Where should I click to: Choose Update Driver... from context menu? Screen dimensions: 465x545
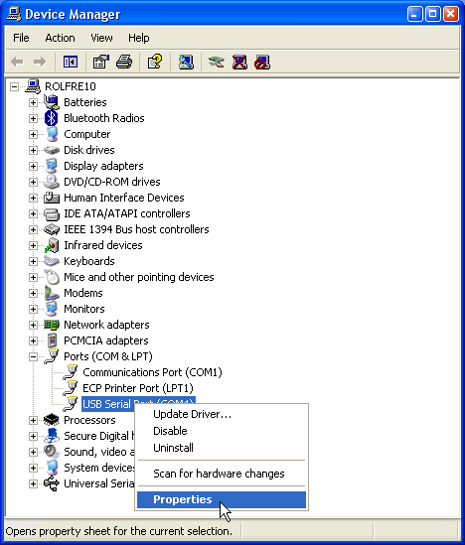coord(222,414)
